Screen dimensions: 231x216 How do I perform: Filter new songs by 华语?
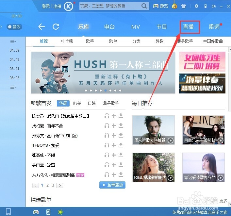pos(63,103)
